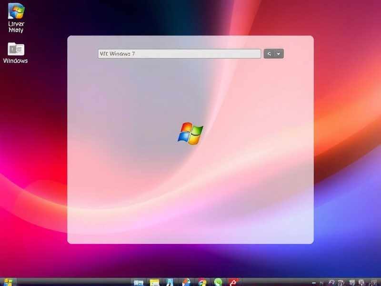Click the paint-style icon on the taskbar

(202, 281)
